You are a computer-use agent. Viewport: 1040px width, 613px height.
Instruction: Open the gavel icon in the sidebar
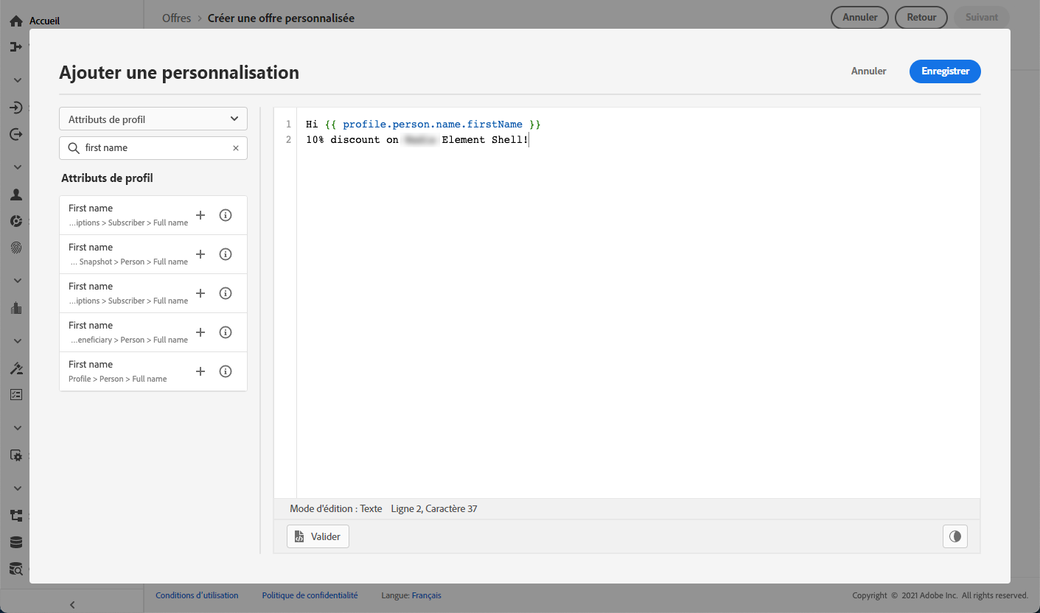point(16,368)
